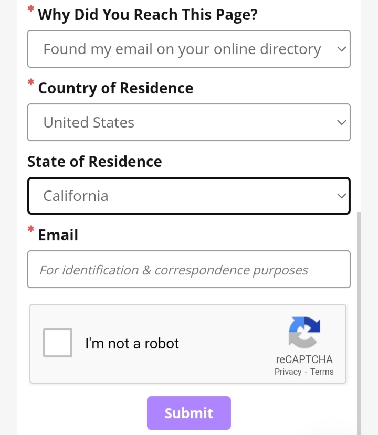Click the vertical scrollbar on the right

[x=359, y=323]
